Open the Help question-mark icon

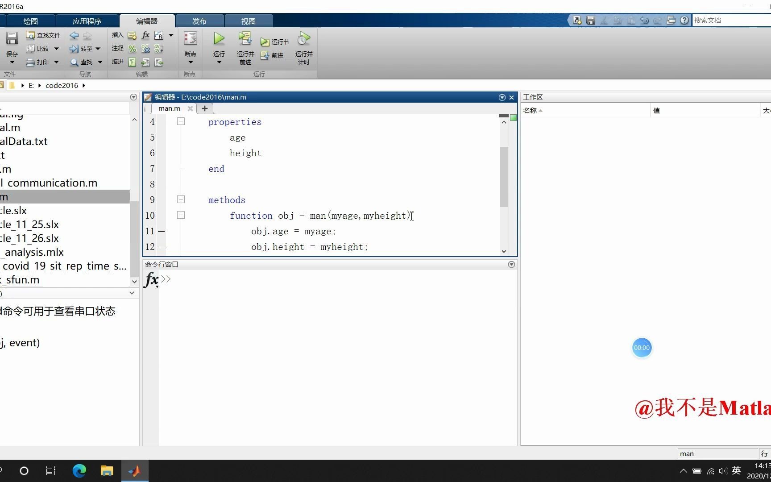click(x=684, y=21)
